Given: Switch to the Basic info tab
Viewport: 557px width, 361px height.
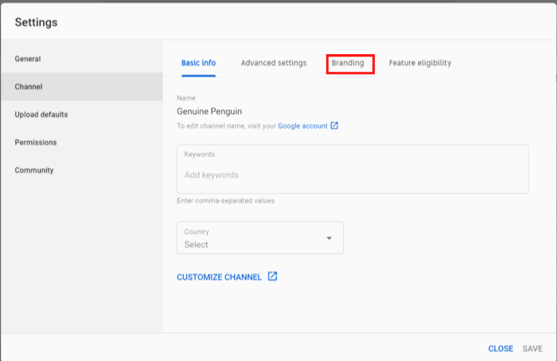Looking at the screenshot, I should [x=198, y=63].
